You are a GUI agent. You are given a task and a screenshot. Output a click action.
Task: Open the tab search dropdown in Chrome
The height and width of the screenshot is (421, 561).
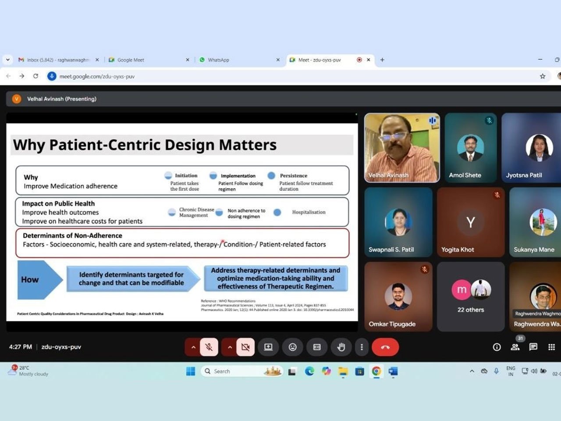[7, 60]
